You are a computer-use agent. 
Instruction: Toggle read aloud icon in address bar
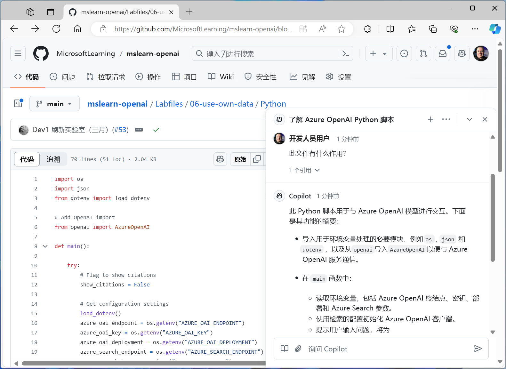coord(322,29)
